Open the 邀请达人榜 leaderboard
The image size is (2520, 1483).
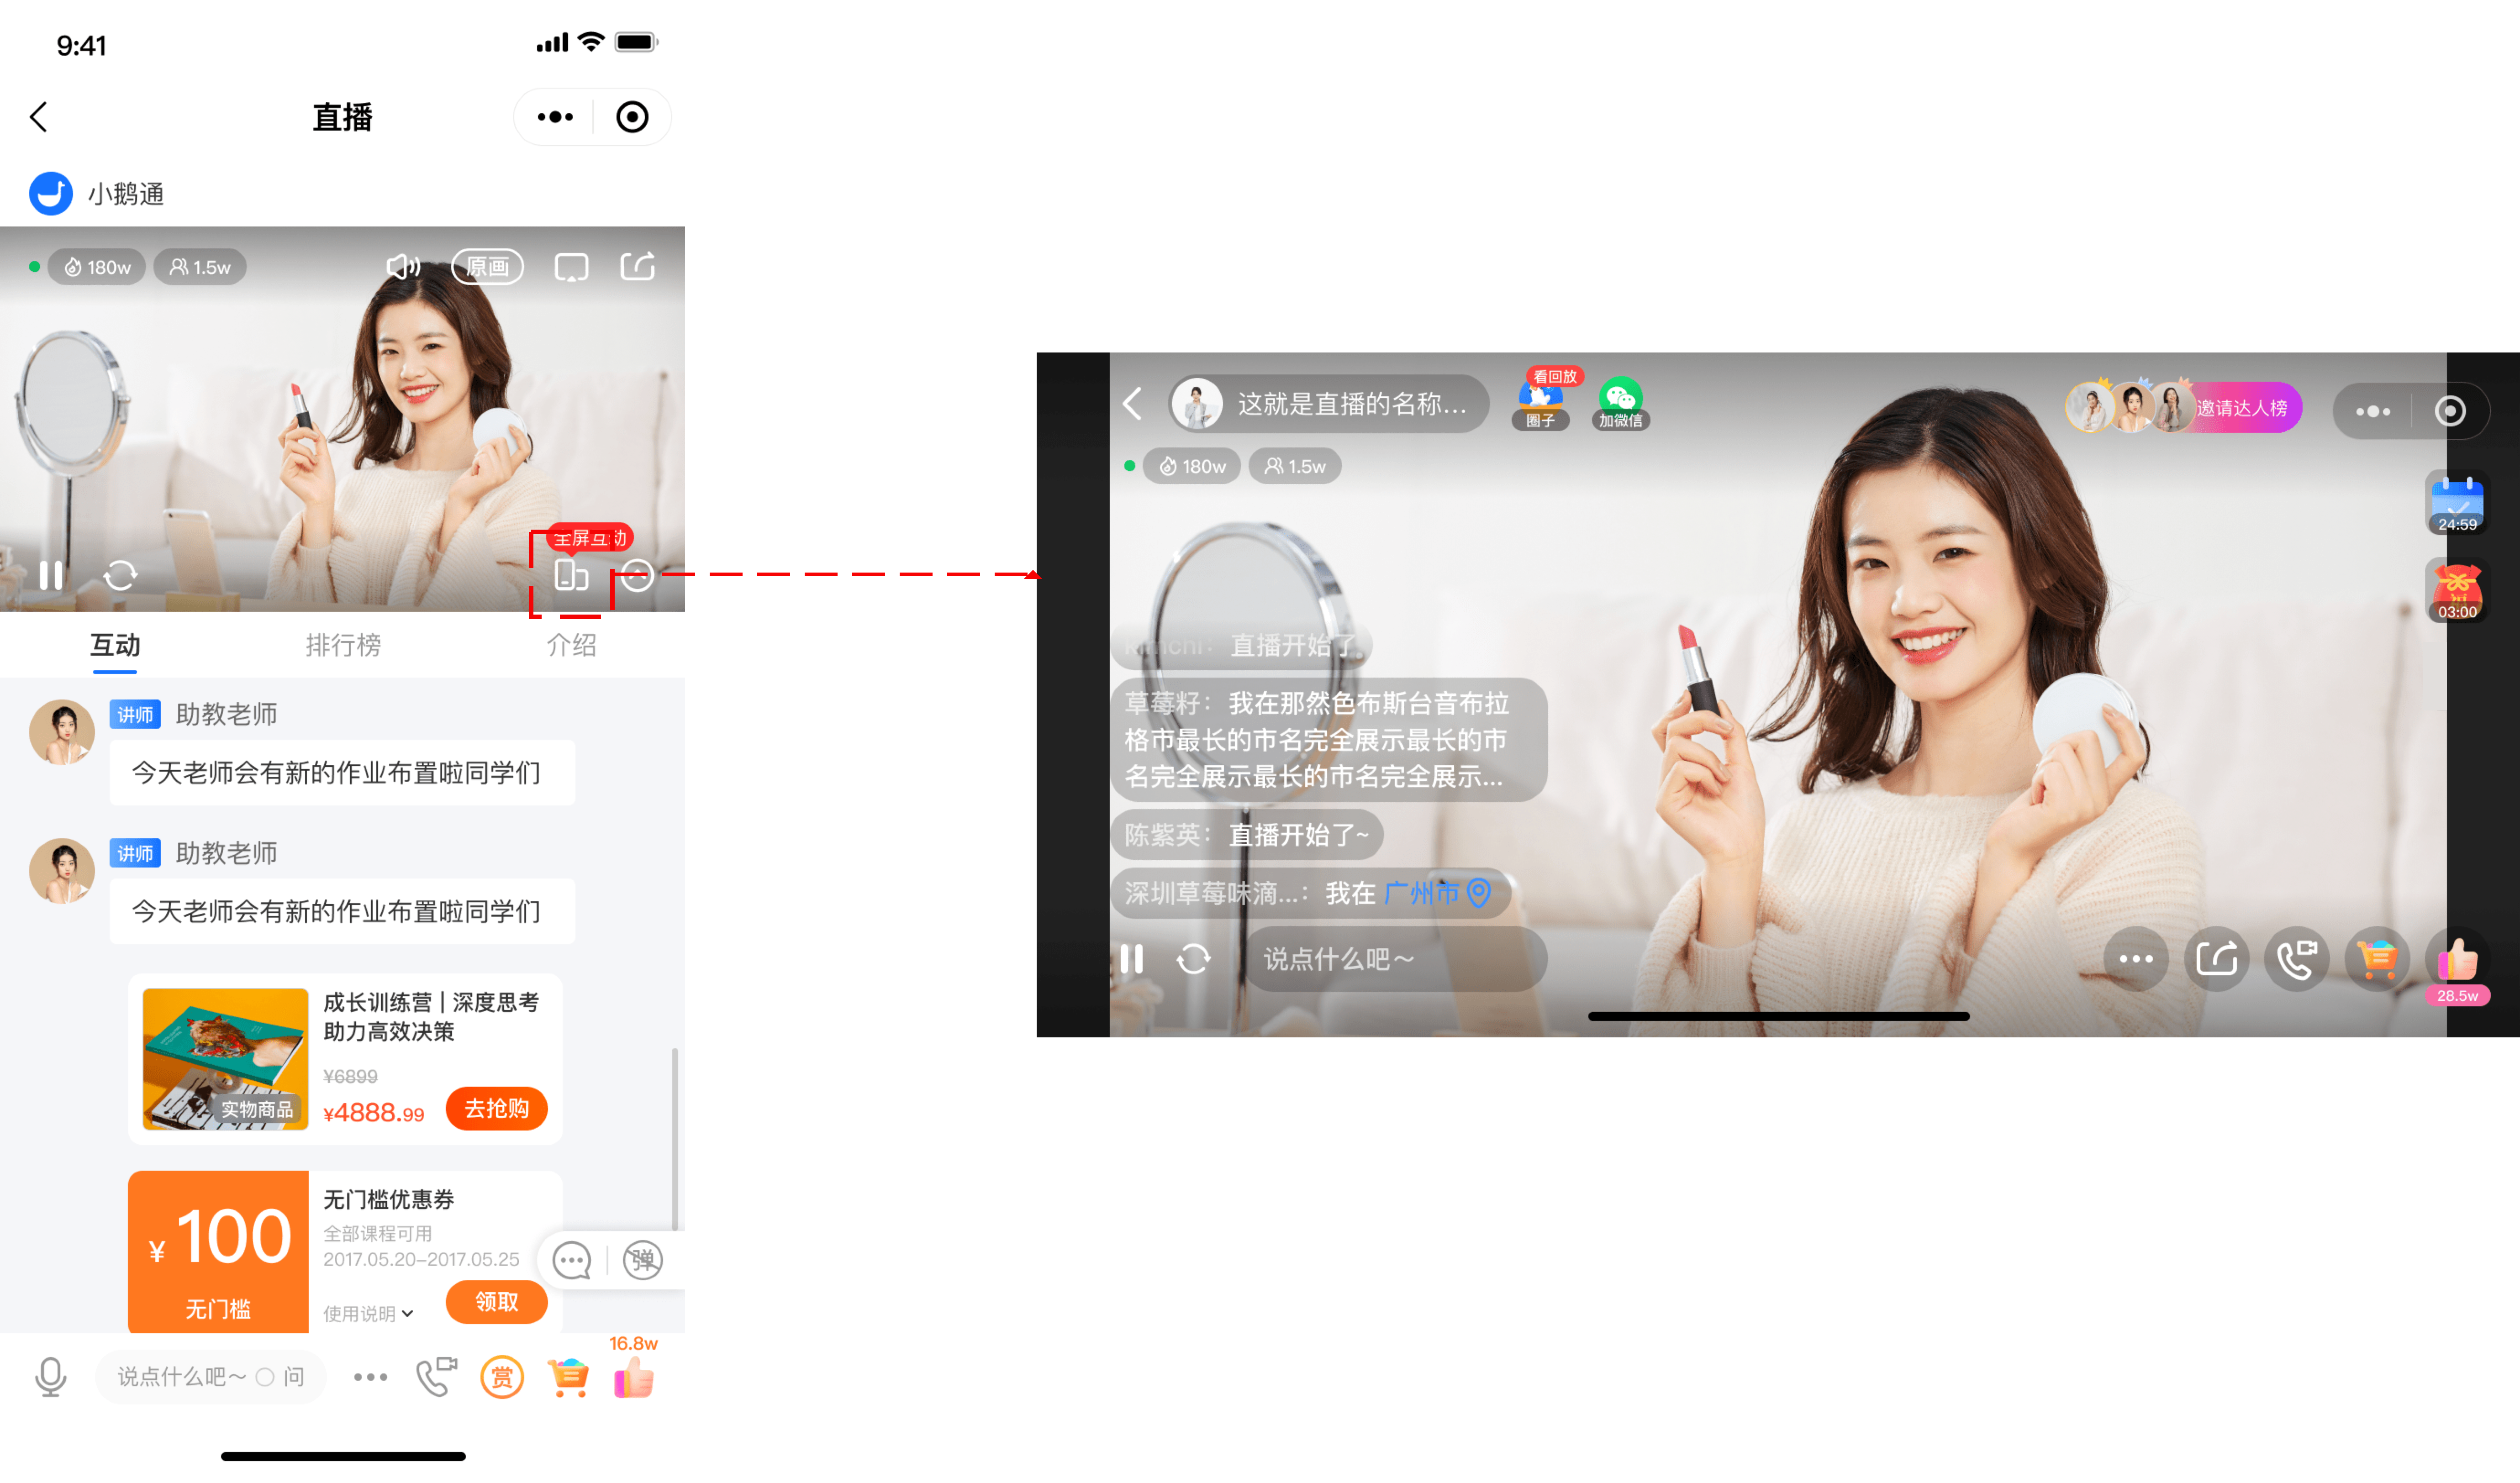tap(2184, 407)
